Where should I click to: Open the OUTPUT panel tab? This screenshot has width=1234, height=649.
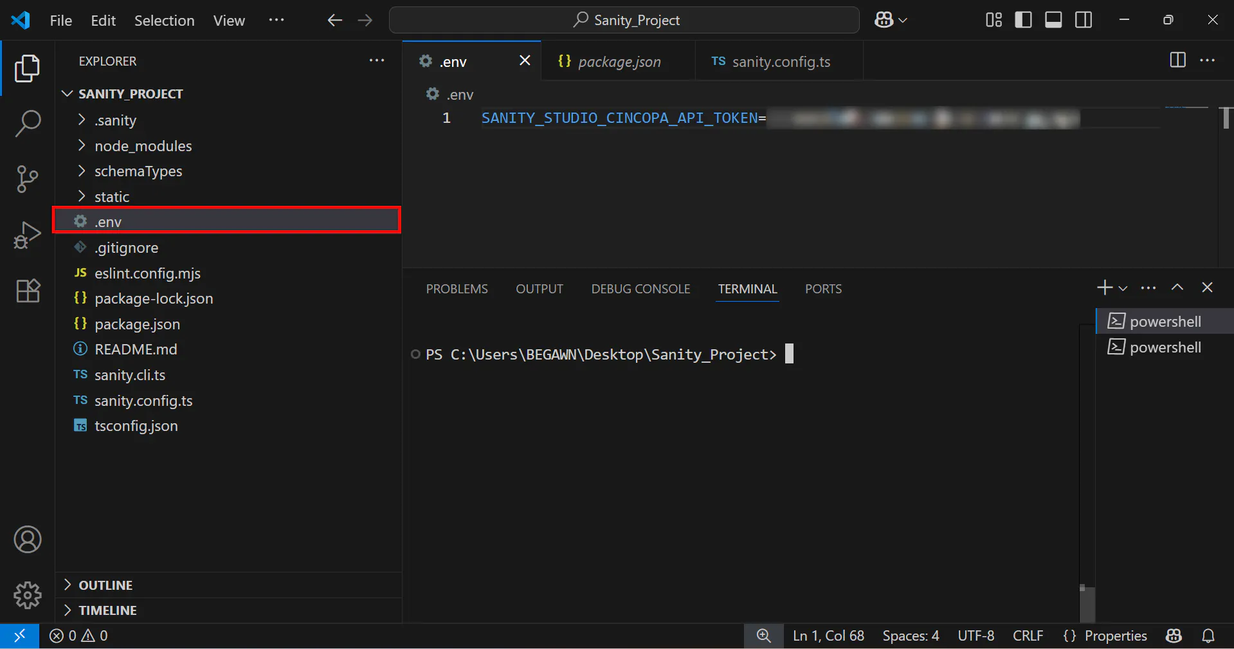point(539,289)
